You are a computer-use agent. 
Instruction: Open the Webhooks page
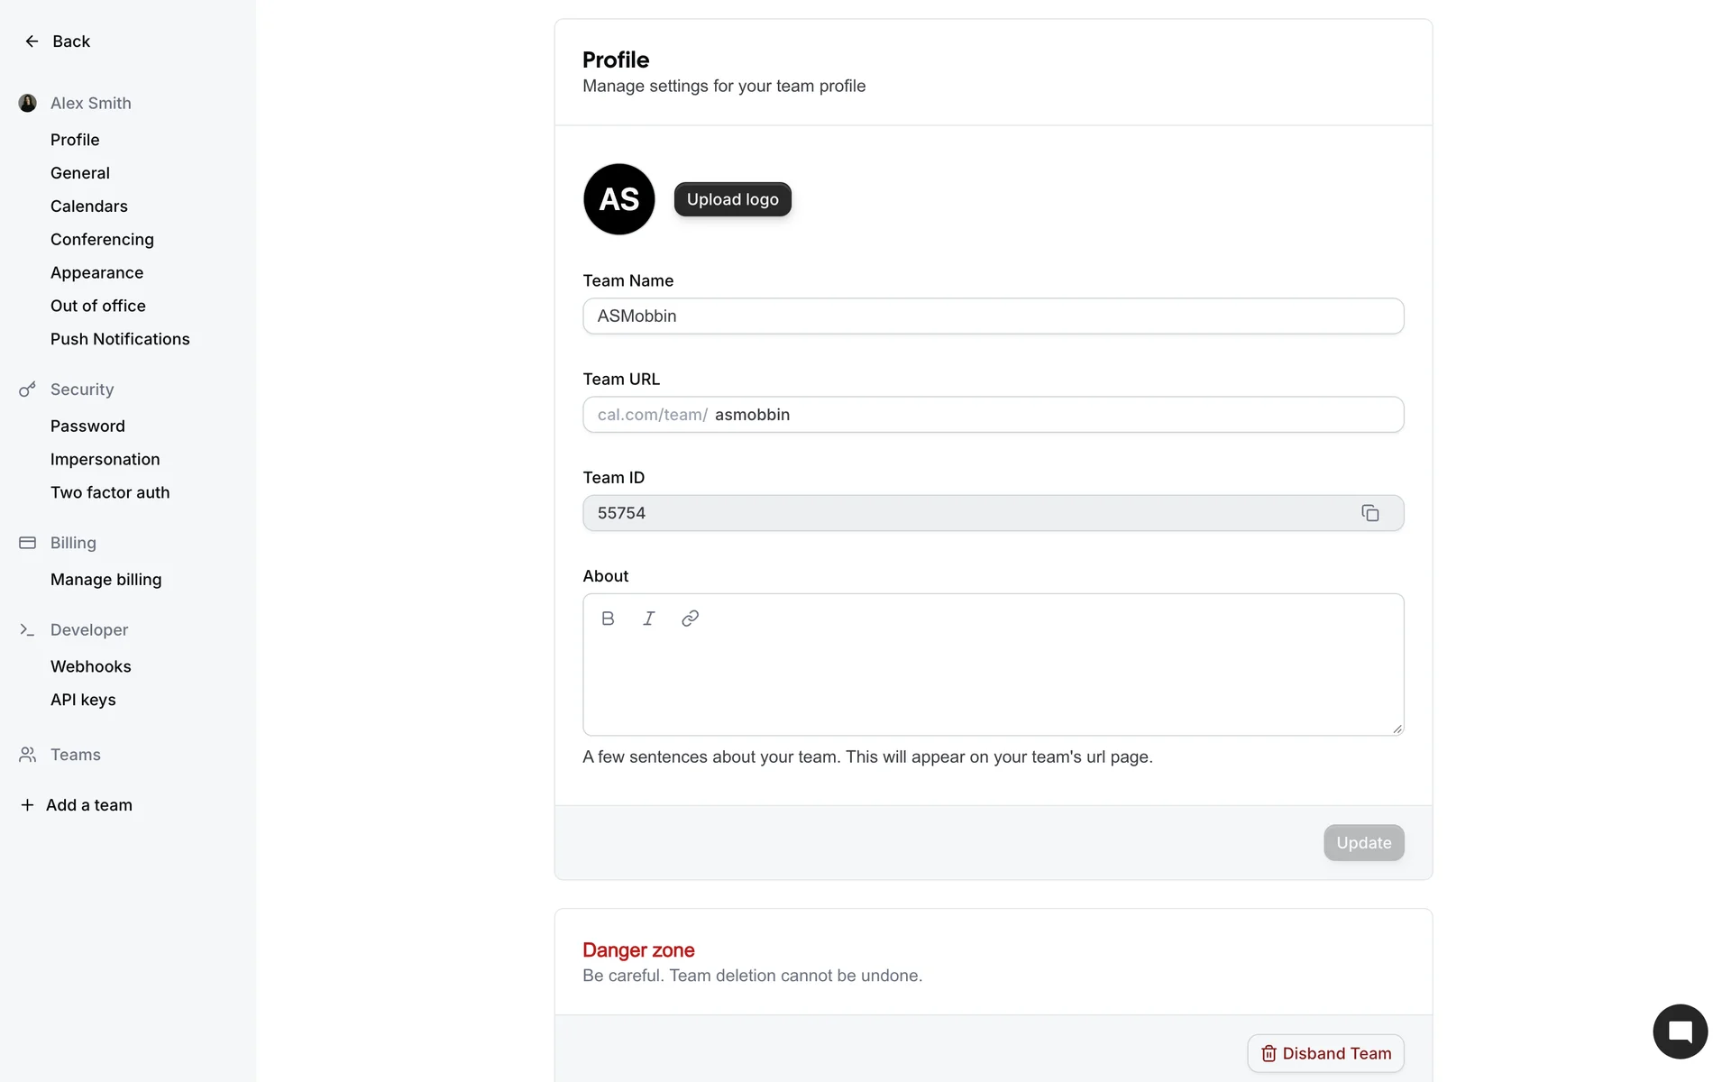(91, 666)
